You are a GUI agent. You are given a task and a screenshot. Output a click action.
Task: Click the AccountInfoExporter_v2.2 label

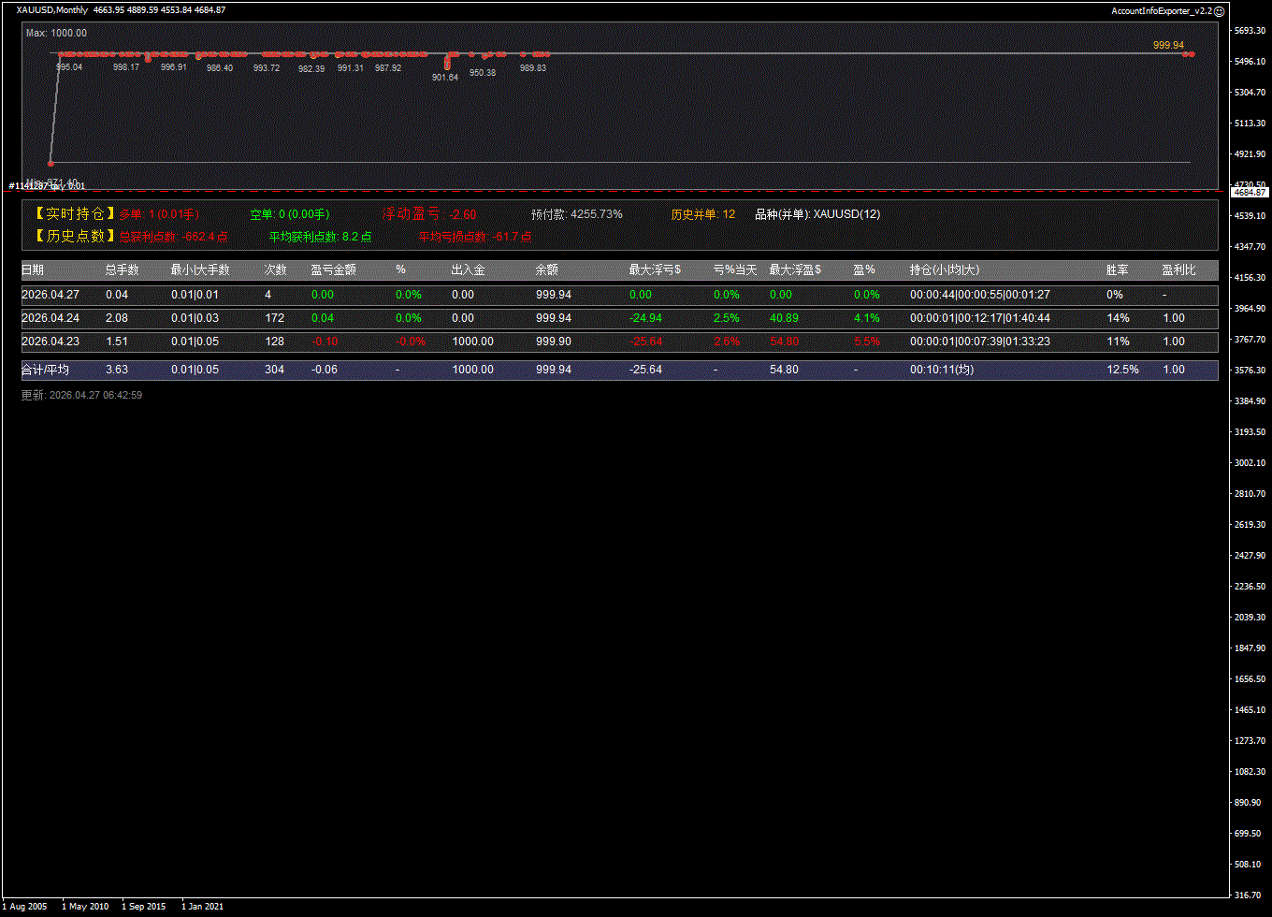click(x=1161, y=10)
